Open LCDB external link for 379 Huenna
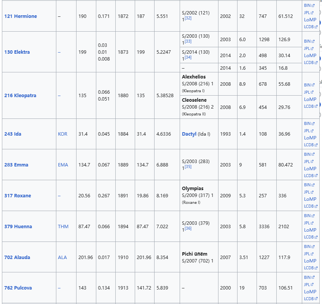Screen dimensions: 322x304 click(x=309, y=237)
